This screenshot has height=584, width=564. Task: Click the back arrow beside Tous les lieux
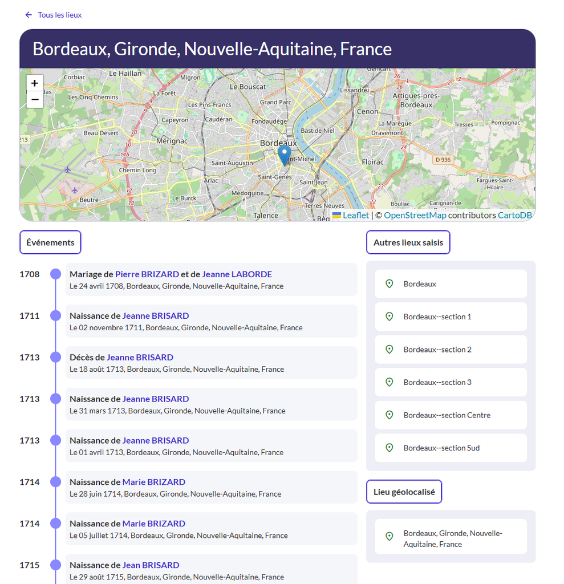point(29,15)
